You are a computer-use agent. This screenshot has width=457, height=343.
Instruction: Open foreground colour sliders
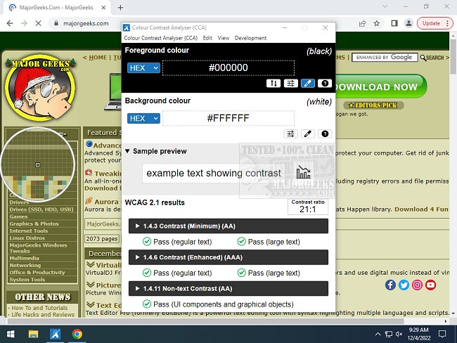[x=290, y=84]
